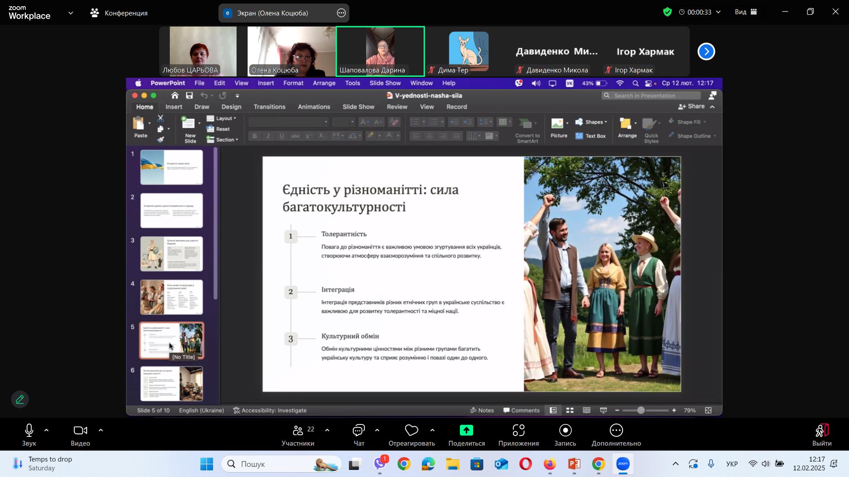Toggle camera with Видео button
Screen dimensions: 849x477
click(x=80, y=431)
